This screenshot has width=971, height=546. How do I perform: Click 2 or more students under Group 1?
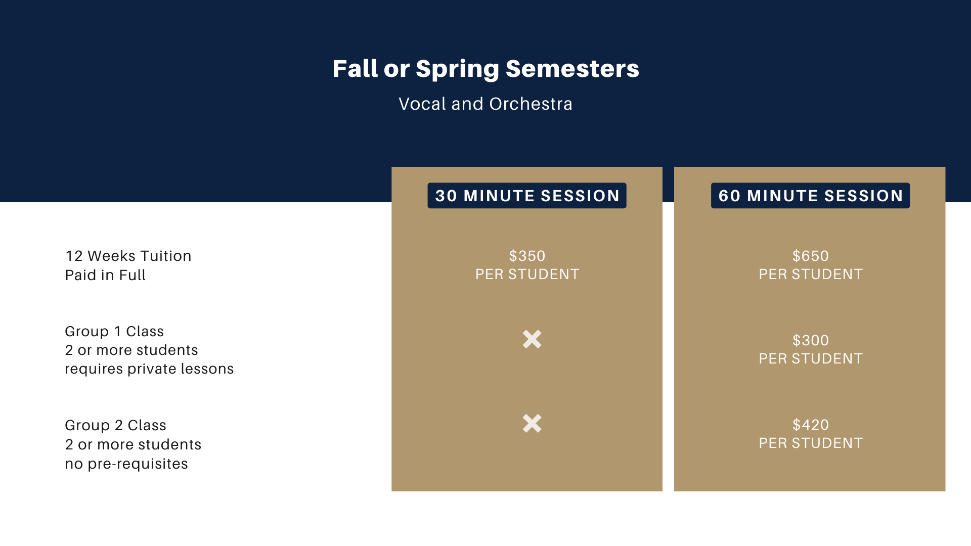131,350
